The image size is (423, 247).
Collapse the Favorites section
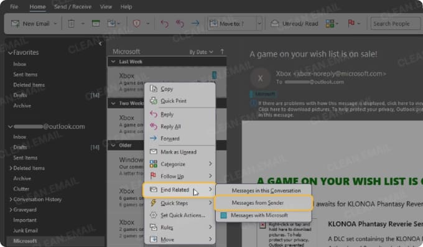pos(10,53)
